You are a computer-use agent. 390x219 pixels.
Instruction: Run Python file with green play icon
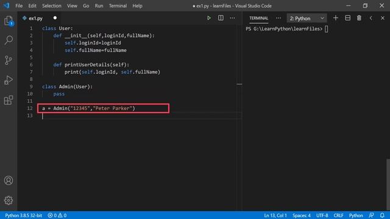(x=209, y=18)
